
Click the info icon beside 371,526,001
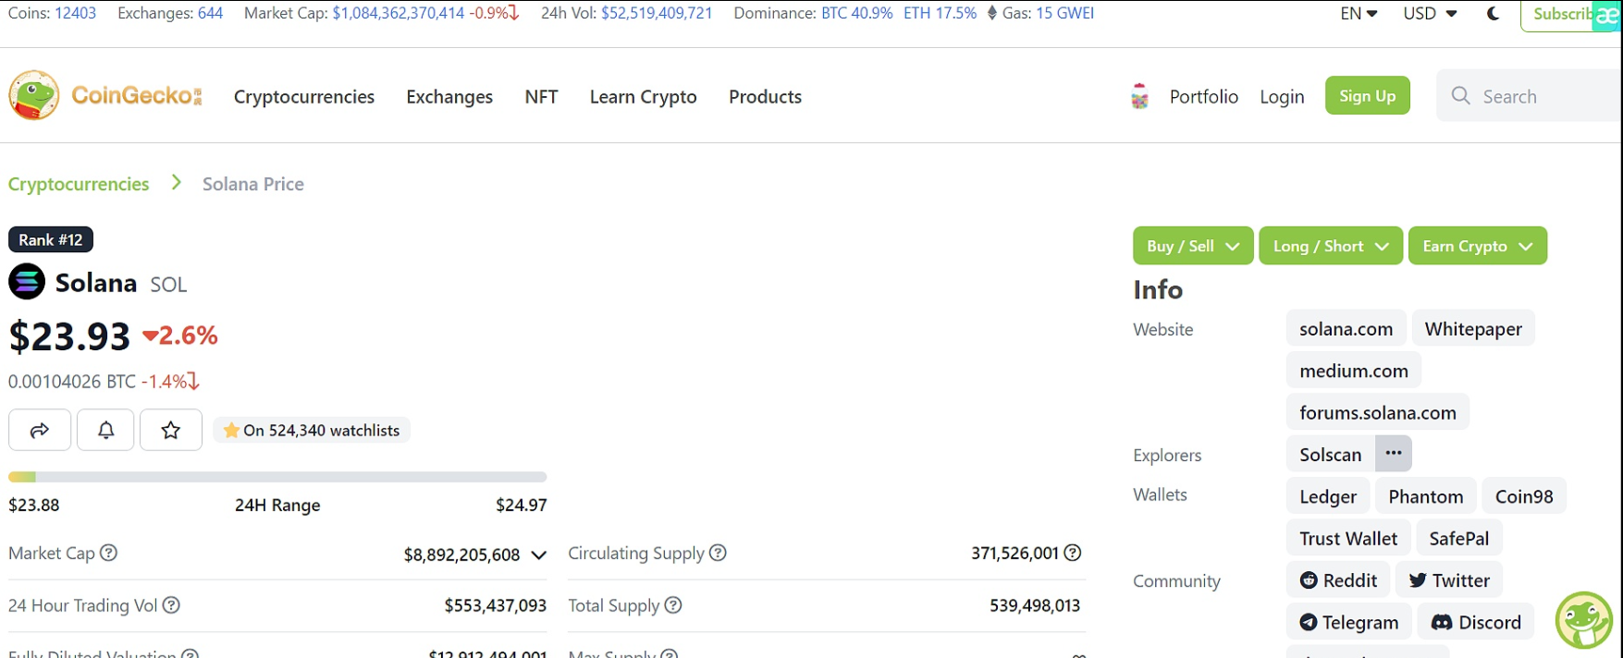1073,553
